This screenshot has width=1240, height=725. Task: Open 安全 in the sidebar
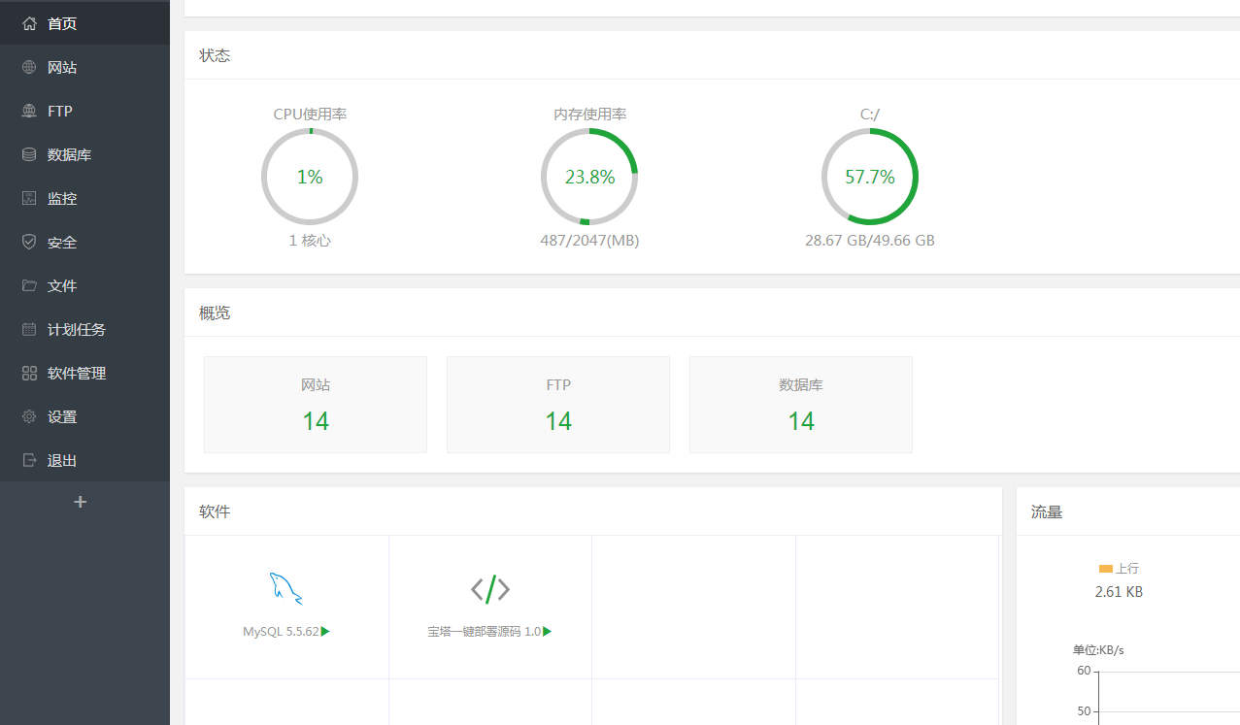click(x=84, y=242)
